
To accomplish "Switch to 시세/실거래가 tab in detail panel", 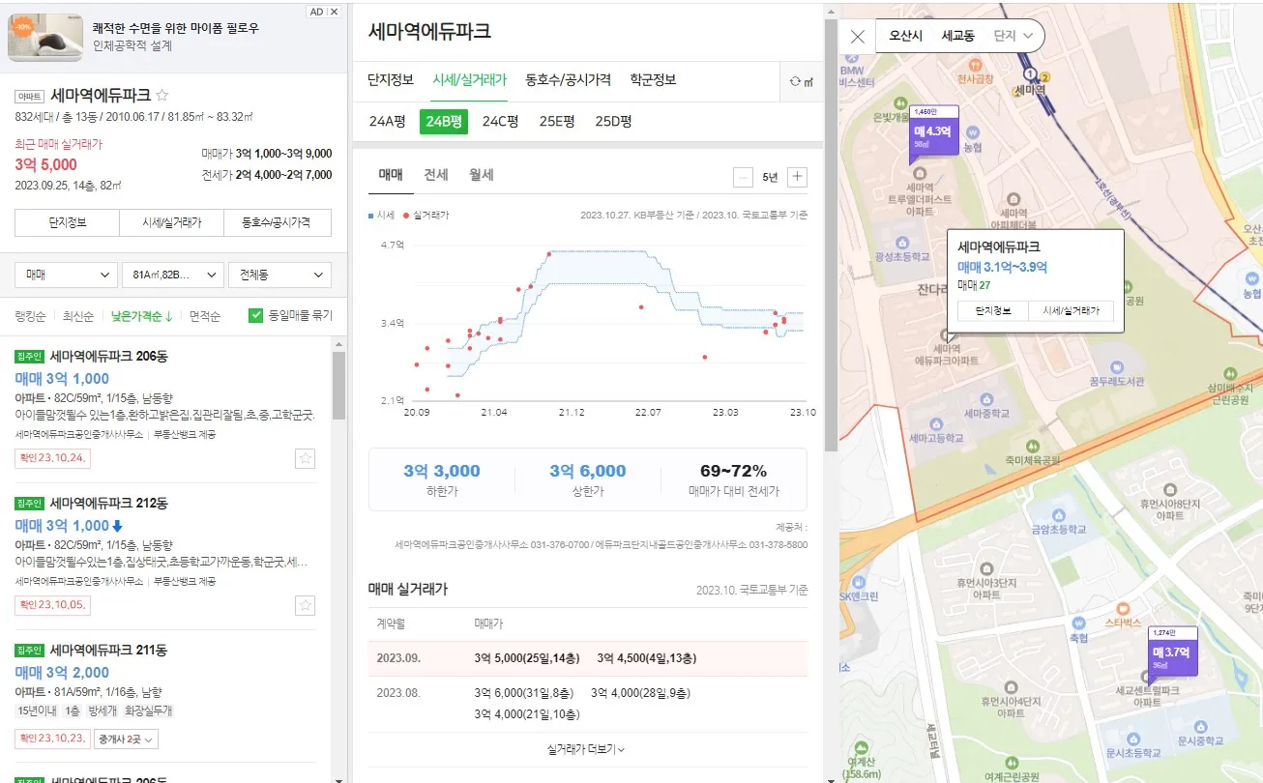I will point(469,80).
